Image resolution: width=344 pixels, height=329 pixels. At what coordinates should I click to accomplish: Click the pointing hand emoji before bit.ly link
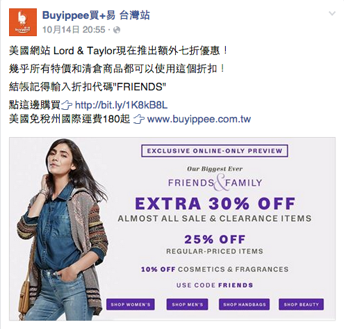pos(67,105)
